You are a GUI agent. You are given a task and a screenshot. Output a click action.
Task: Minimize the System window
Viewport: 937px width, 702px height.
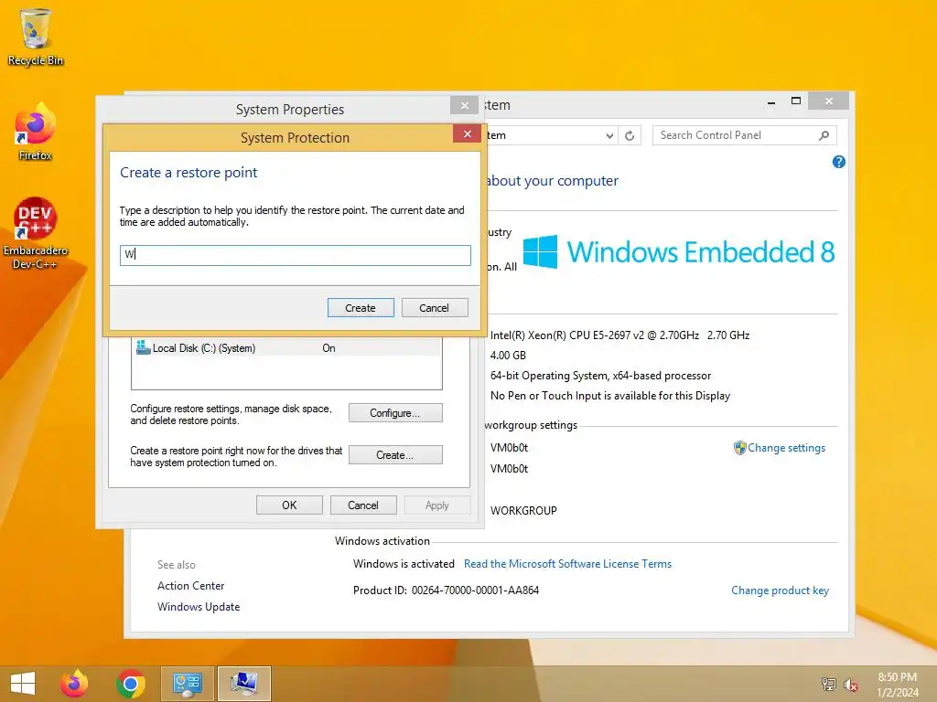(770, 102)
